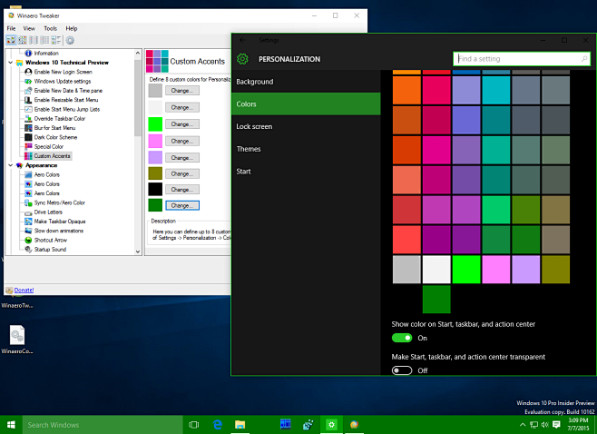Click the volume icon in system tray
597x434 pixels.
point(545,425)
